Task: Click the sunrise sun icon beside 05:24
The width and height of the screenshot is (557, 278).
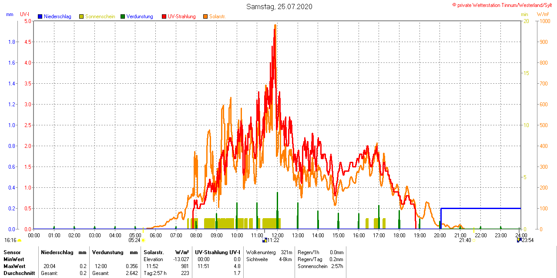Action: (x=143, y=240)
